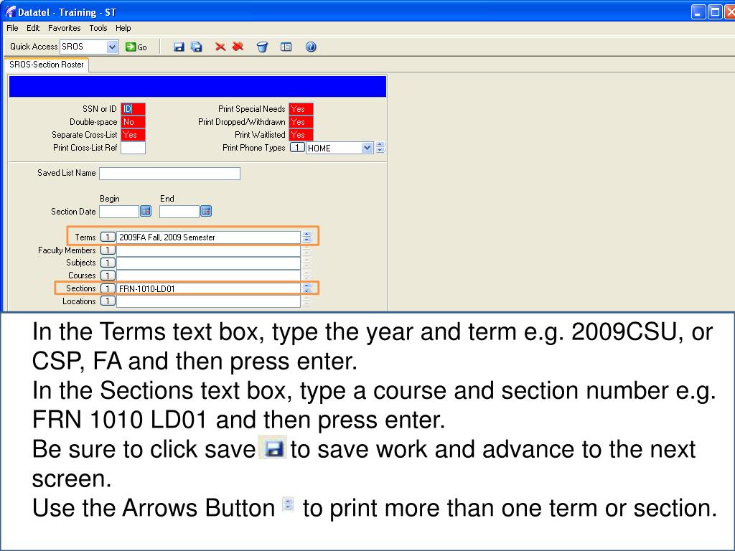Screen dimensions: 735x551
Task: Click the Double-space No field
Action: click(133, 122)
